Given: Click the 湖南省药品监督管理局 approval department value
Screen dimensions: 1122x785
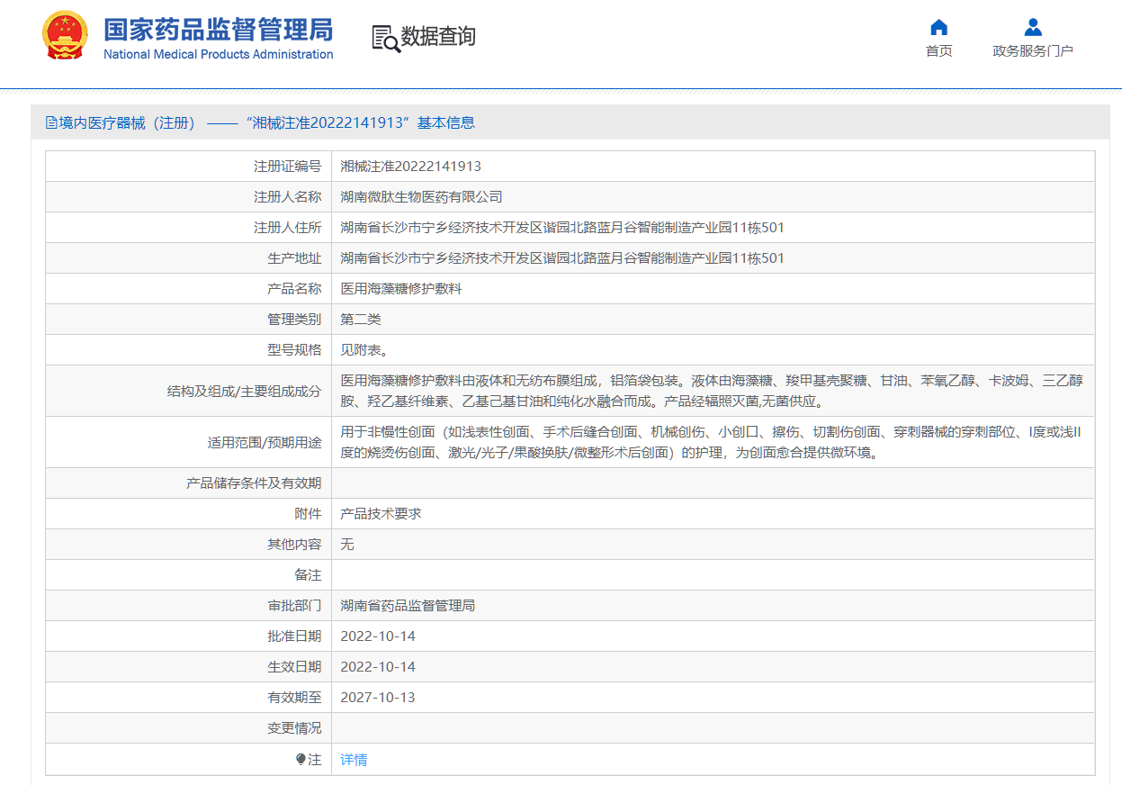Looking at the screenshot, I should coord(408,606).
